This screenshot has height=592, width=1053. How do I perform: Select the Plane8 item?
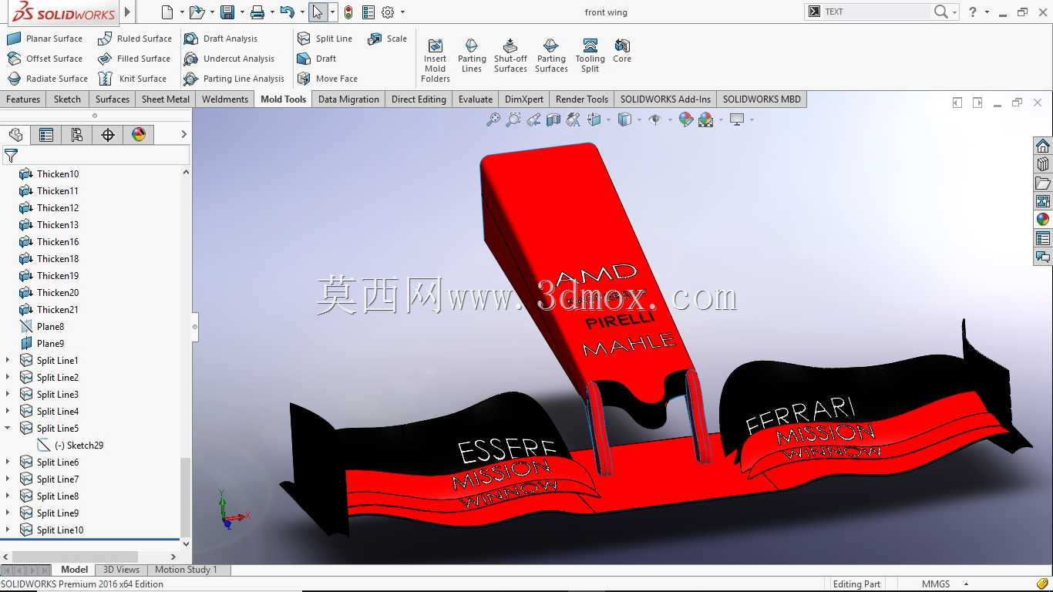point(42,327)
